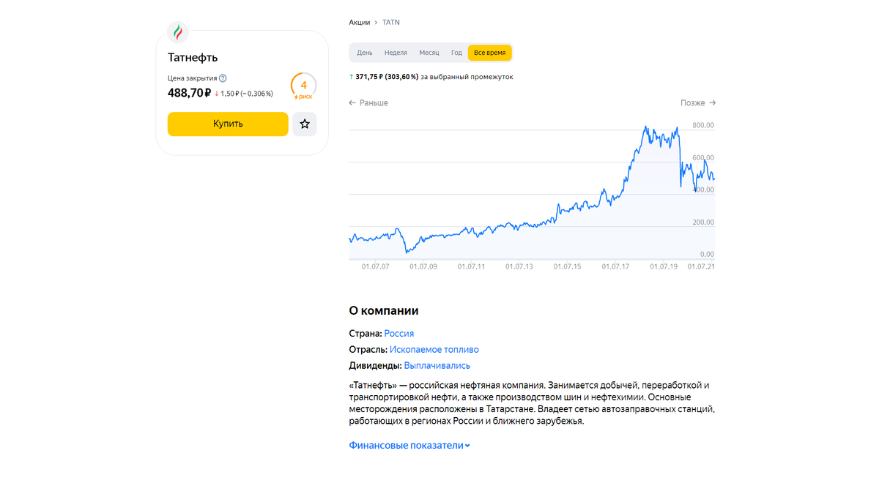Click the TATN breadcrumb ticker
This screenshot has height=494, width=879.
[x=391, y=23]
